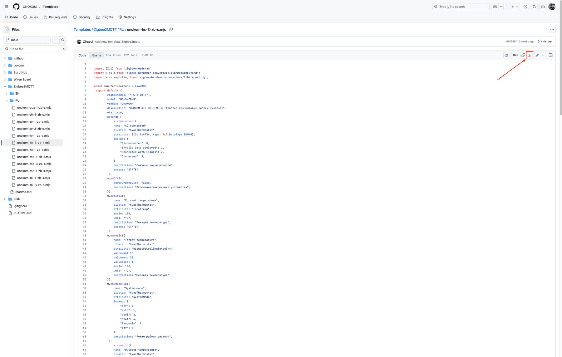562x357 pixels.
Task: Open the main branch dropdown
Action: [x=27, y=40]
